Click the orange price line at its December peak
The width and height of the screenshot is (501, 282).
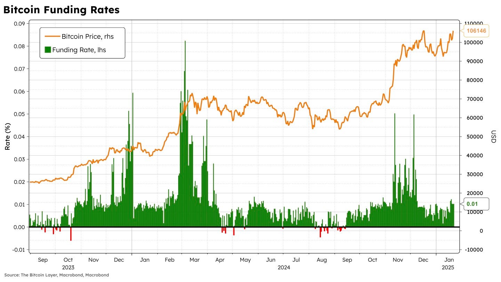click(x=424, y=31)
